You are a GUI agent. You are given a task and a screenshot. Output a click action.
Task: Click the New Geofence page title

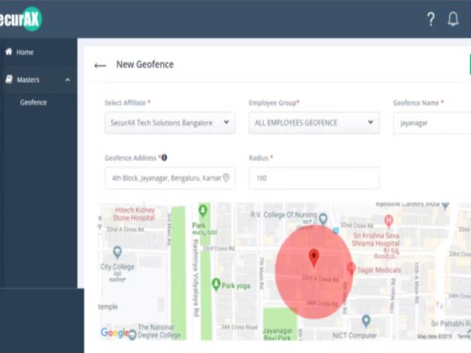coord(145,65)
